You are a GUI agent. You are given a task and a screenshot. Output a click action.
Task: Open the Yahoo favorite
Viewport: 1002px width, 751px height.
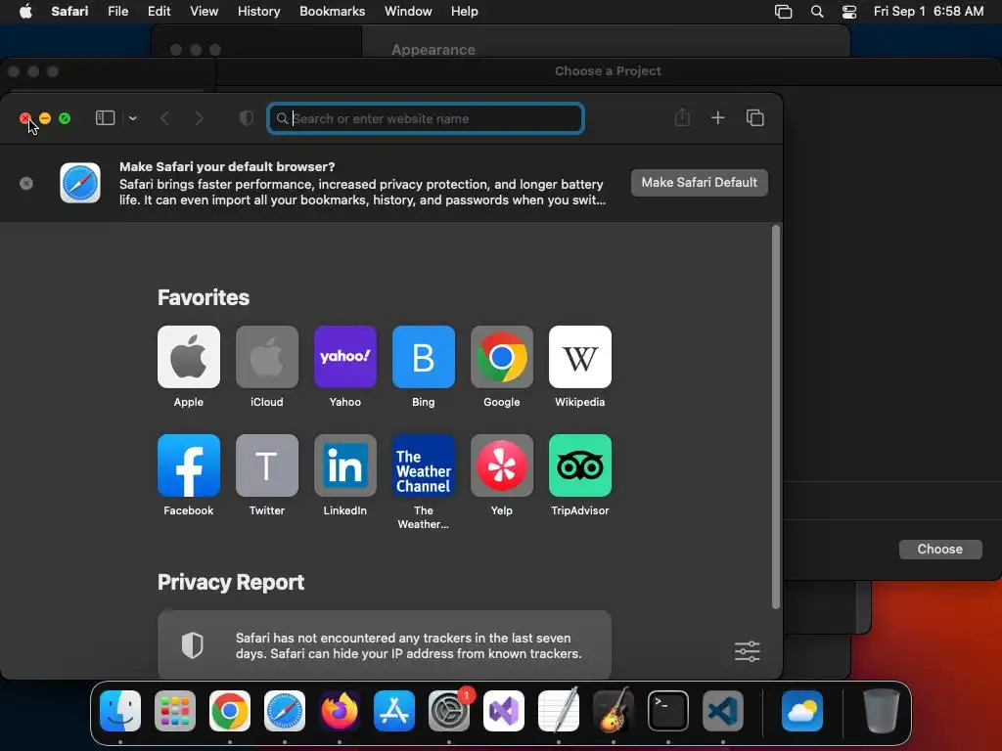[x=345, y=367]
